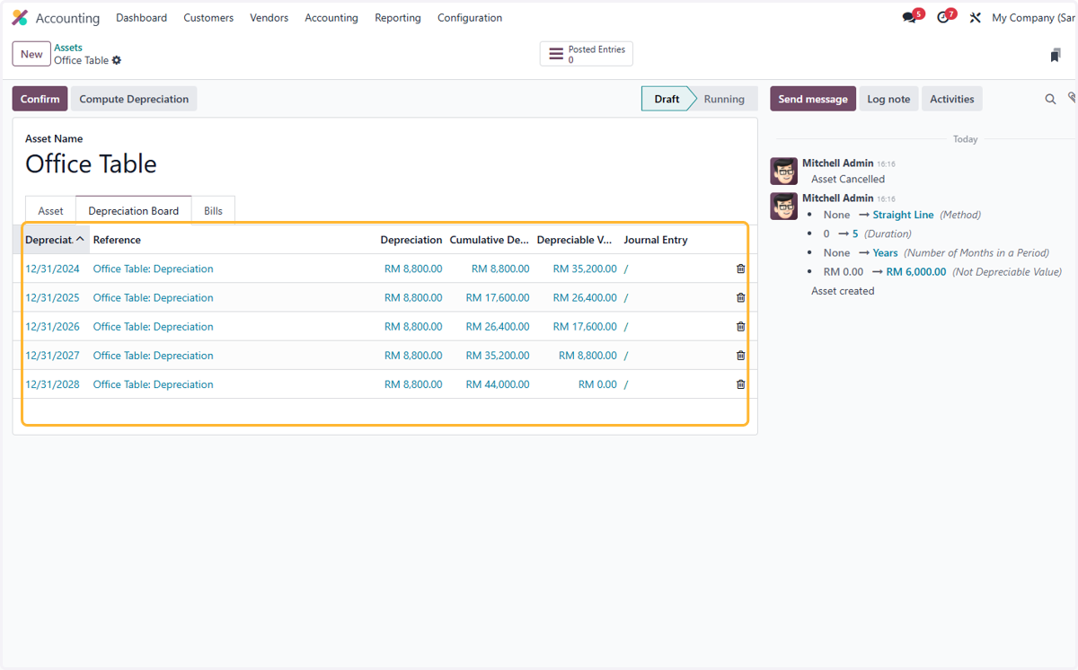1078x670 pixels.
Task: Sort by the Cumulative Depreciation column header
Action: tap(490, 240)
